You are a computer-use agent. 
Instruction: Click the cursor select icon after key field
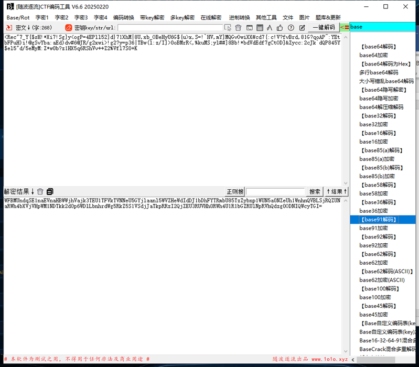228,27
